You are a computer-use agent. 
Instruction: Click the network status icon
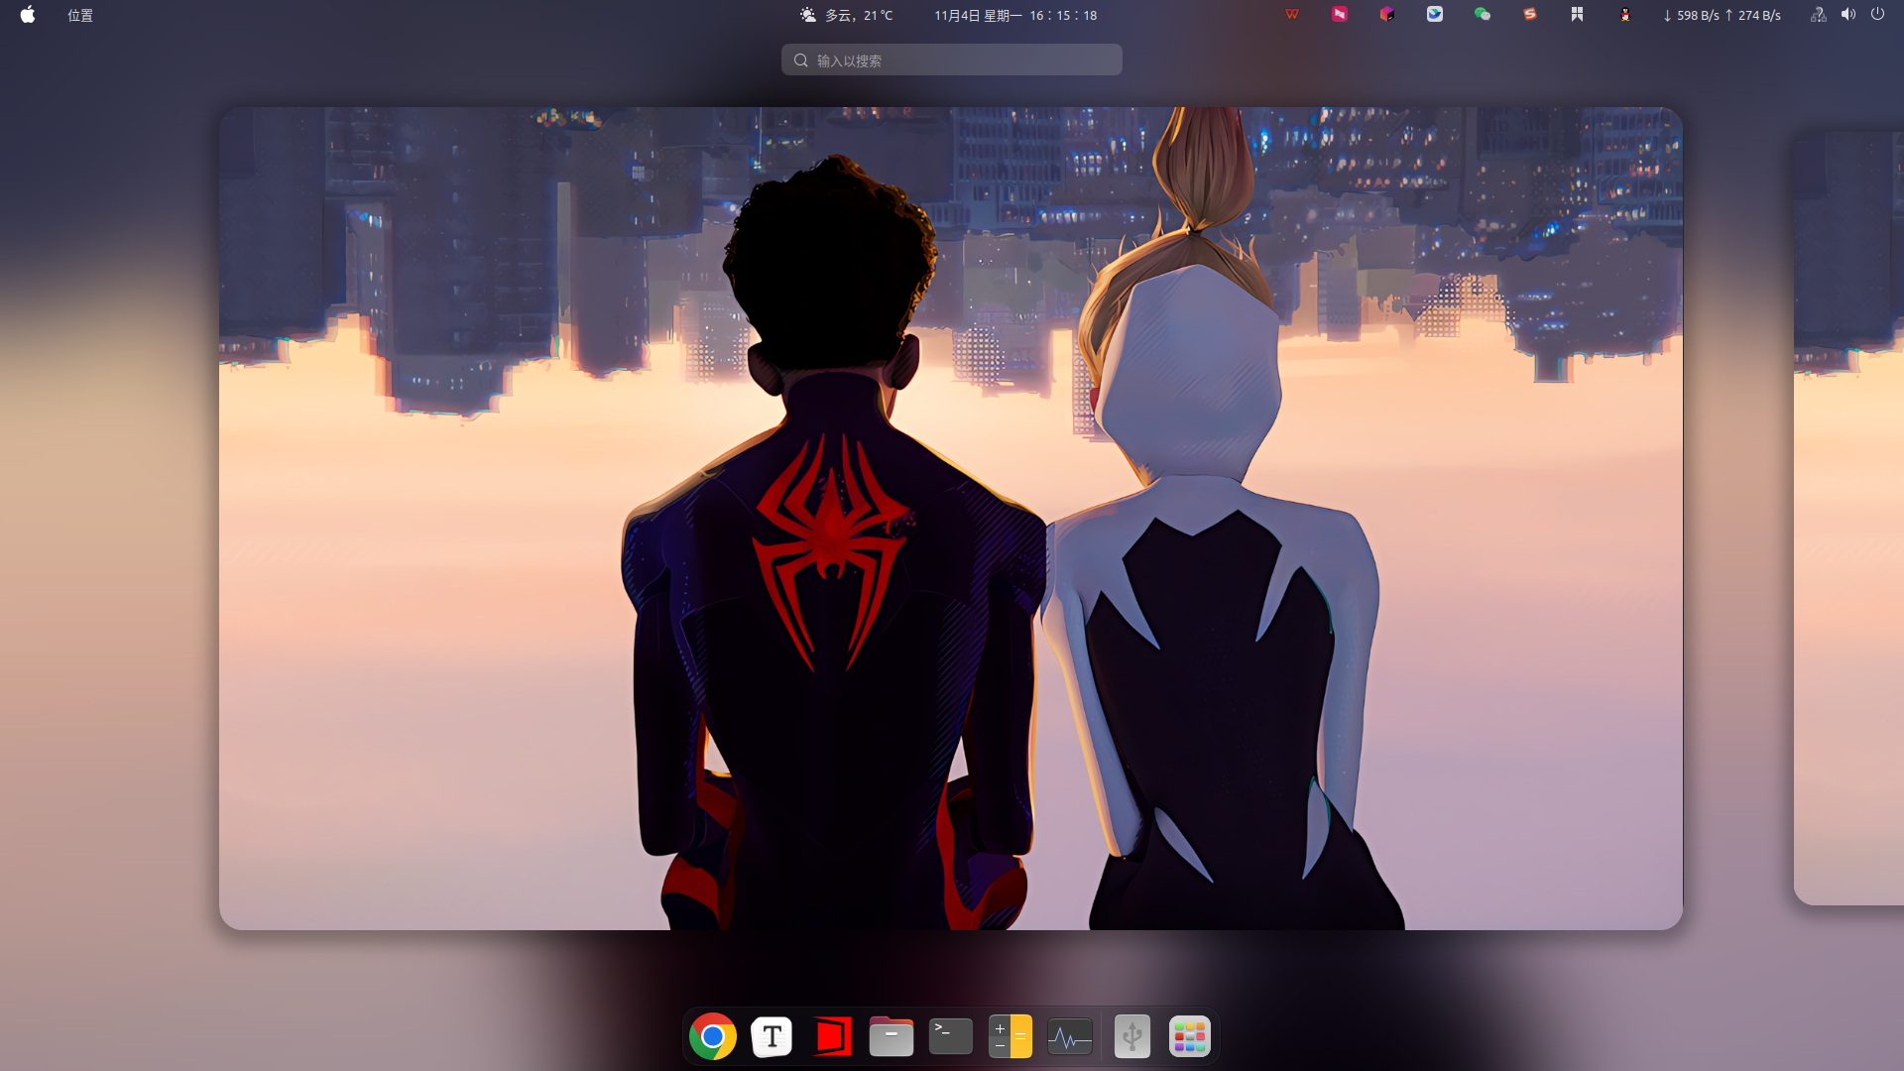click(x=1819, y=15)
